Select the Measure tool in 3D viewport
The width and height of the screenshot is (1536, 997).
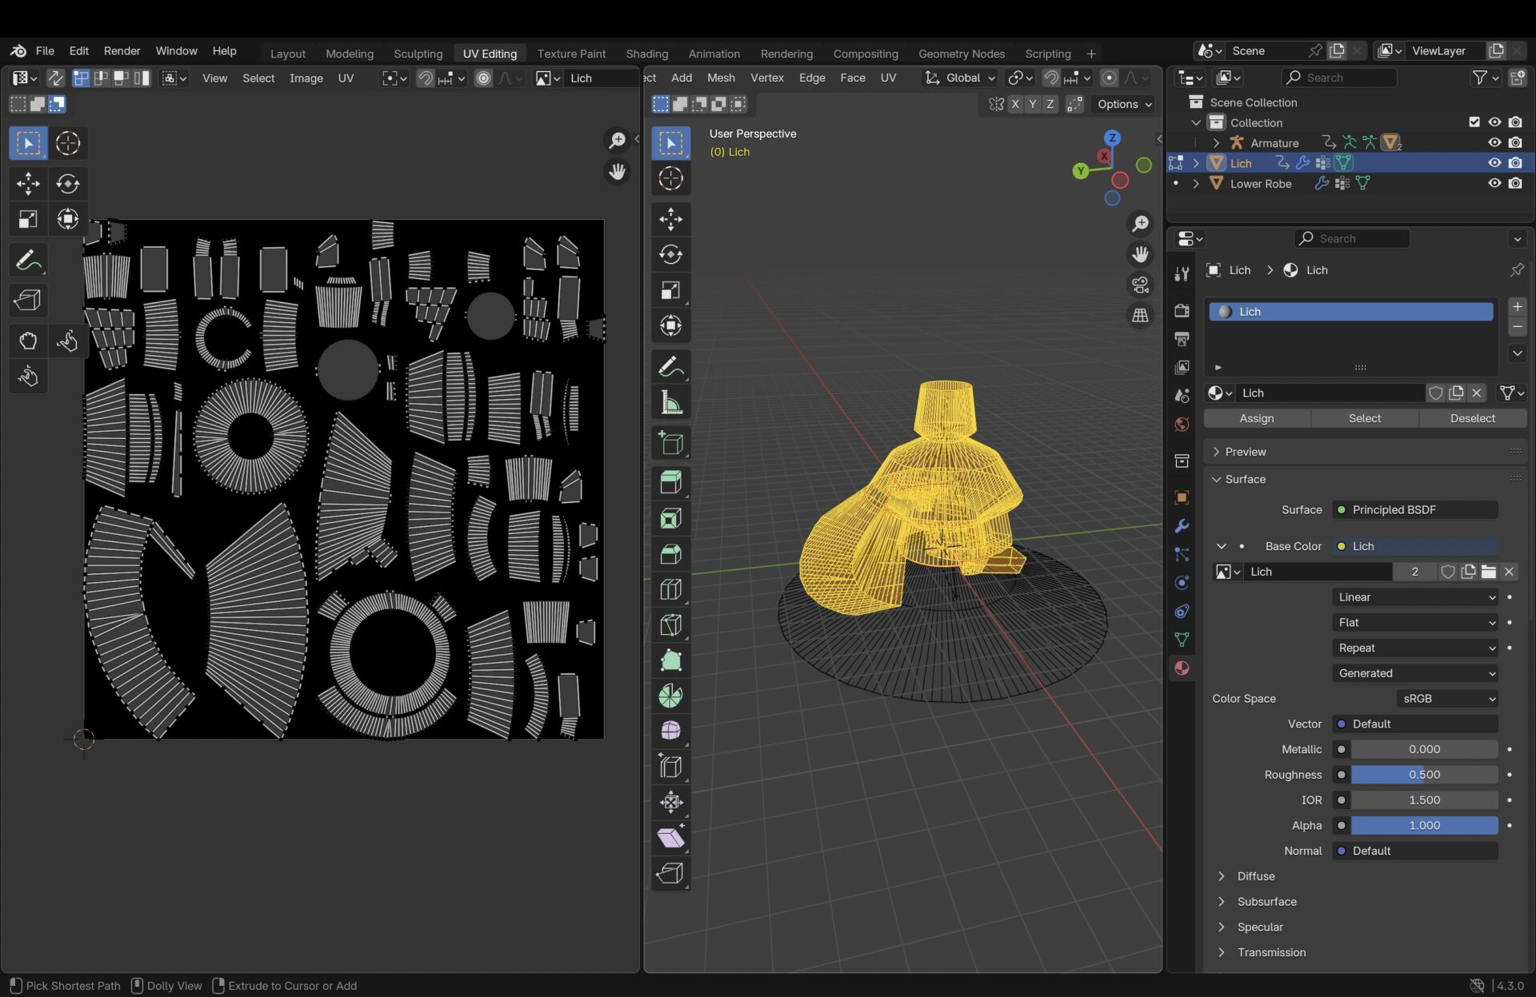(x=670, y=404)
